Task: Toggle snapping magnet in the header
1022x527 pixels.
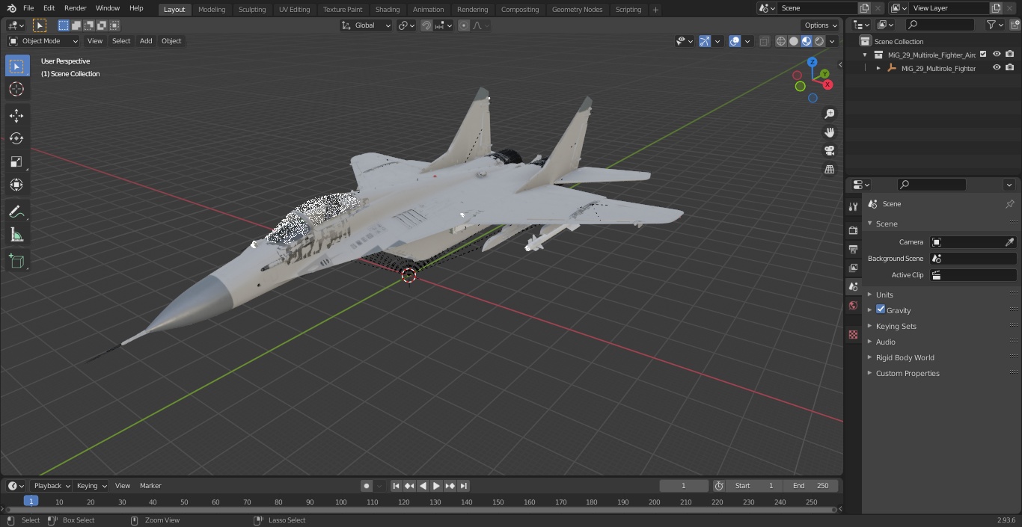Action: pyautogui.click(x=426, y=25)
